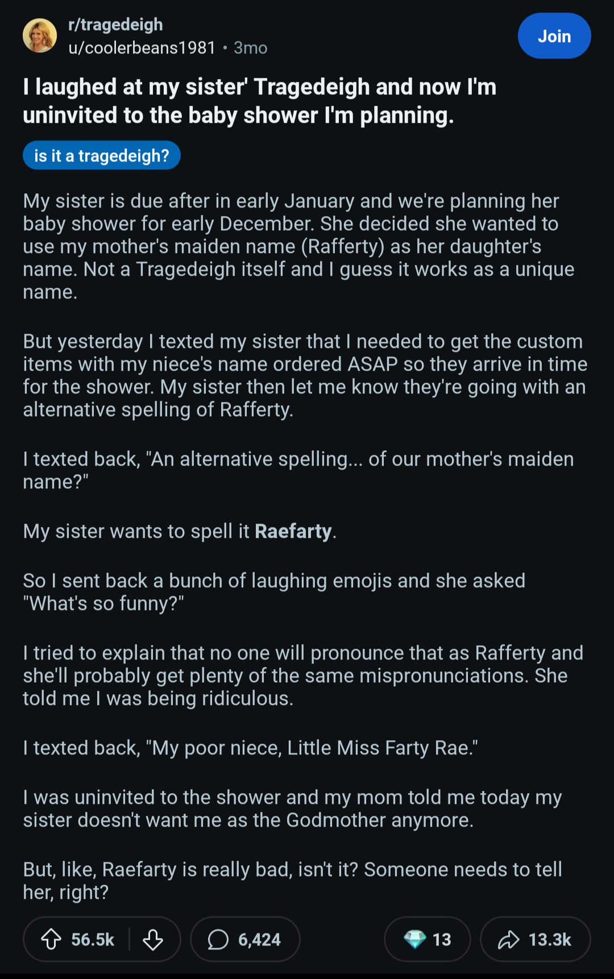This screenshot has width=614, height=979.
Task: View u/coolerbeans1981 user profile
Action: click(142, 48)
